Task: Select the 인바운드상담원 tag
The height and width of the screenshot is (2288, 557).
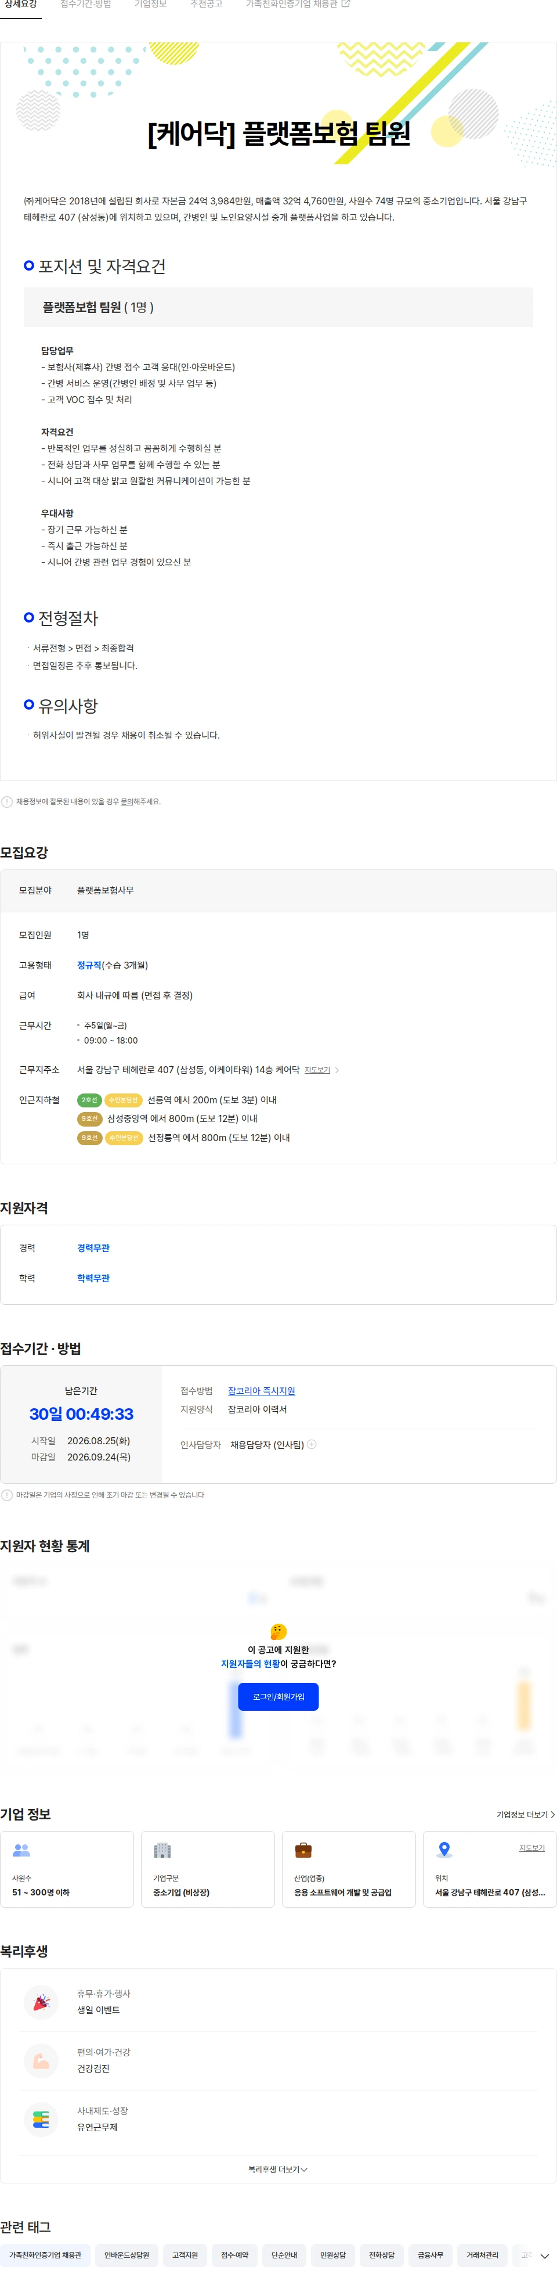Action: (127, 2255)
